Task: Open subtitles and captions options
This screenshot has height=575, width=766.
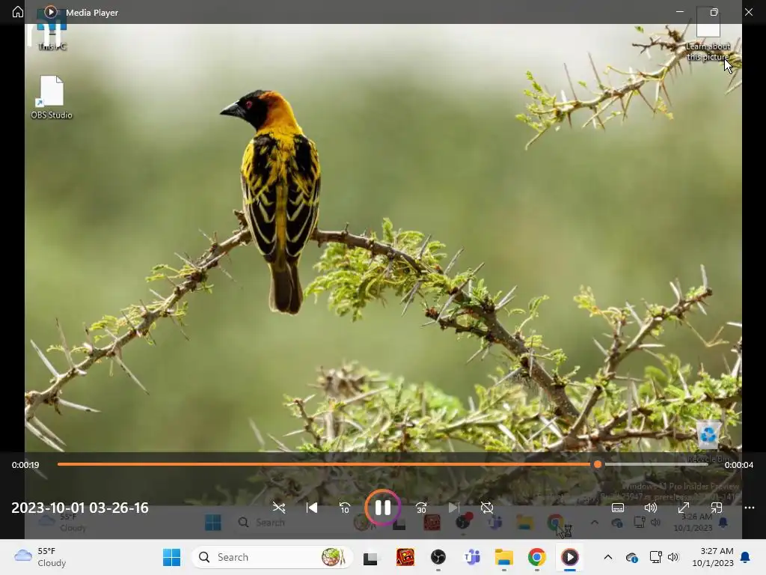Action: click(618, 508)
